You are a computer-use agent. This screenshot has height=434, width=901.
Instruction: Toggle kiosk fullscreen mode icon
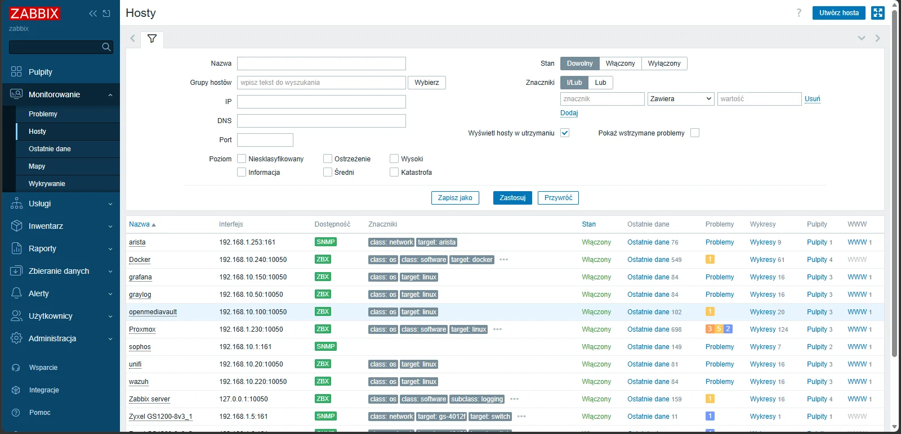[878, 13]
